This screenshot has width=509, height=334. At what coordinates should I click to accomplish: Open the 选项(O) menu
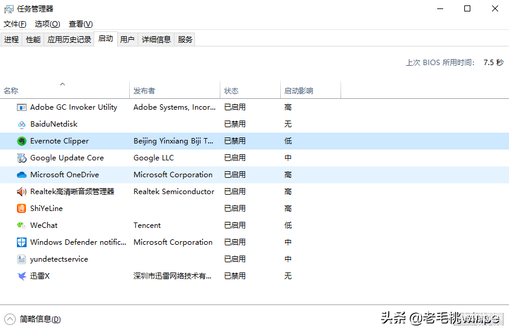(x=47, y=24)
